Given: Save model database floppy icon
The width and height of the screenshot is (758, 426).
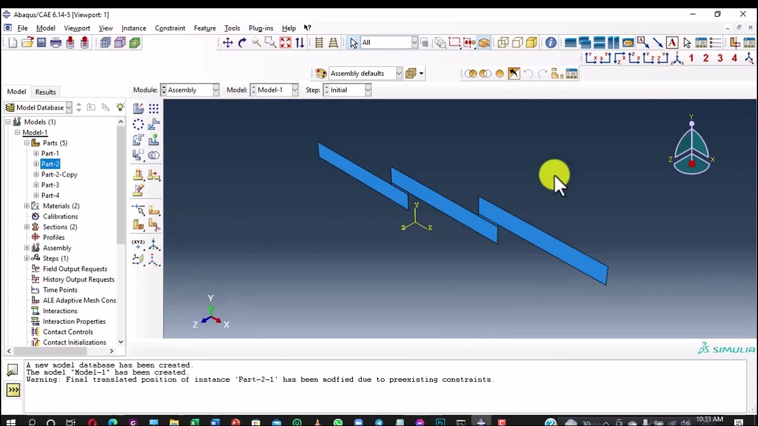Looking at the screenshot, I should (41, 43).
